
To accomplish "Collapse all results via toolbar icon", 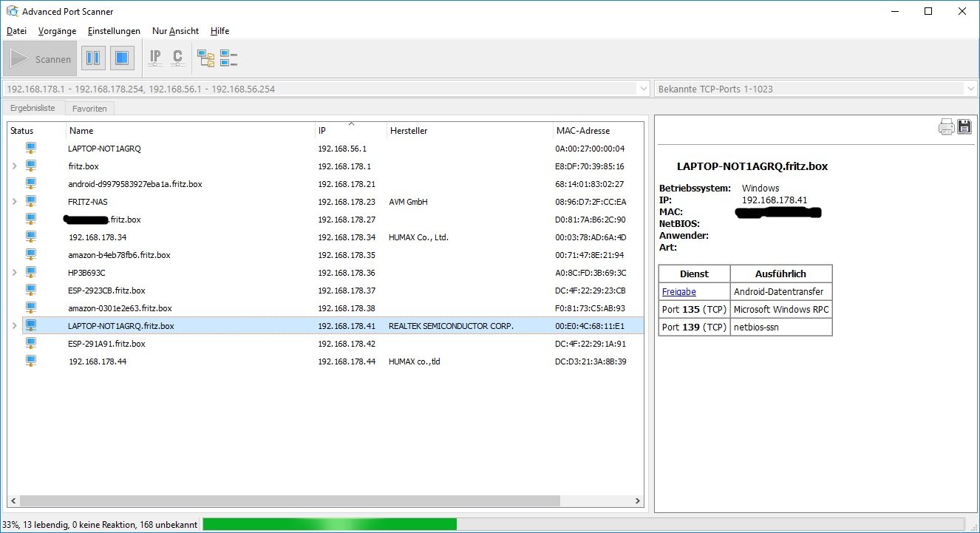I will pos(228,58).
